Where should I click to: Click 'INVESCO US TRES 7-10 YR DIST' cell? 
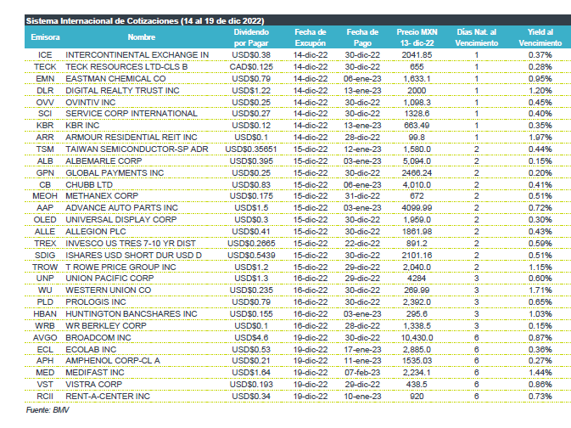(x=131, y=244)
